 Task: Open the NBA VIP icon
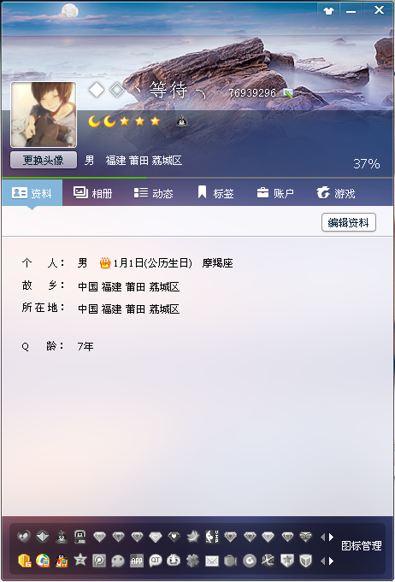pos(212,537)
